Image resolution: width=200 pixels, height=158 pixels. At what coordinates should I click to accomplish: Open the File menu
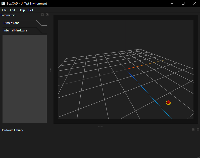[x=4, y=10]
